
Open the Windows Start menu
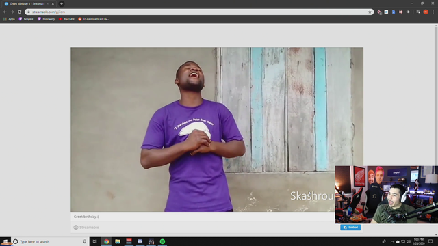(5, 241)
